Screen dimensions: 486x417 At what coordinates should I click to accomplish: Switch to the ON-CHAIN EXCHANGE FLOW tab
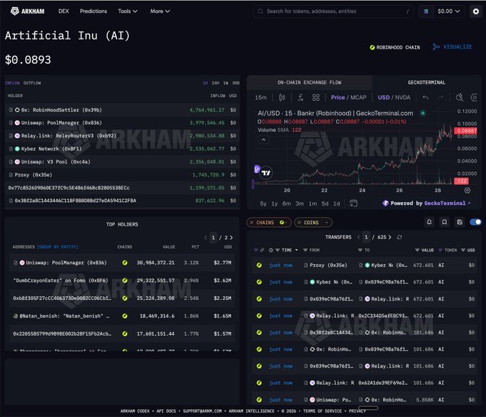309,82
